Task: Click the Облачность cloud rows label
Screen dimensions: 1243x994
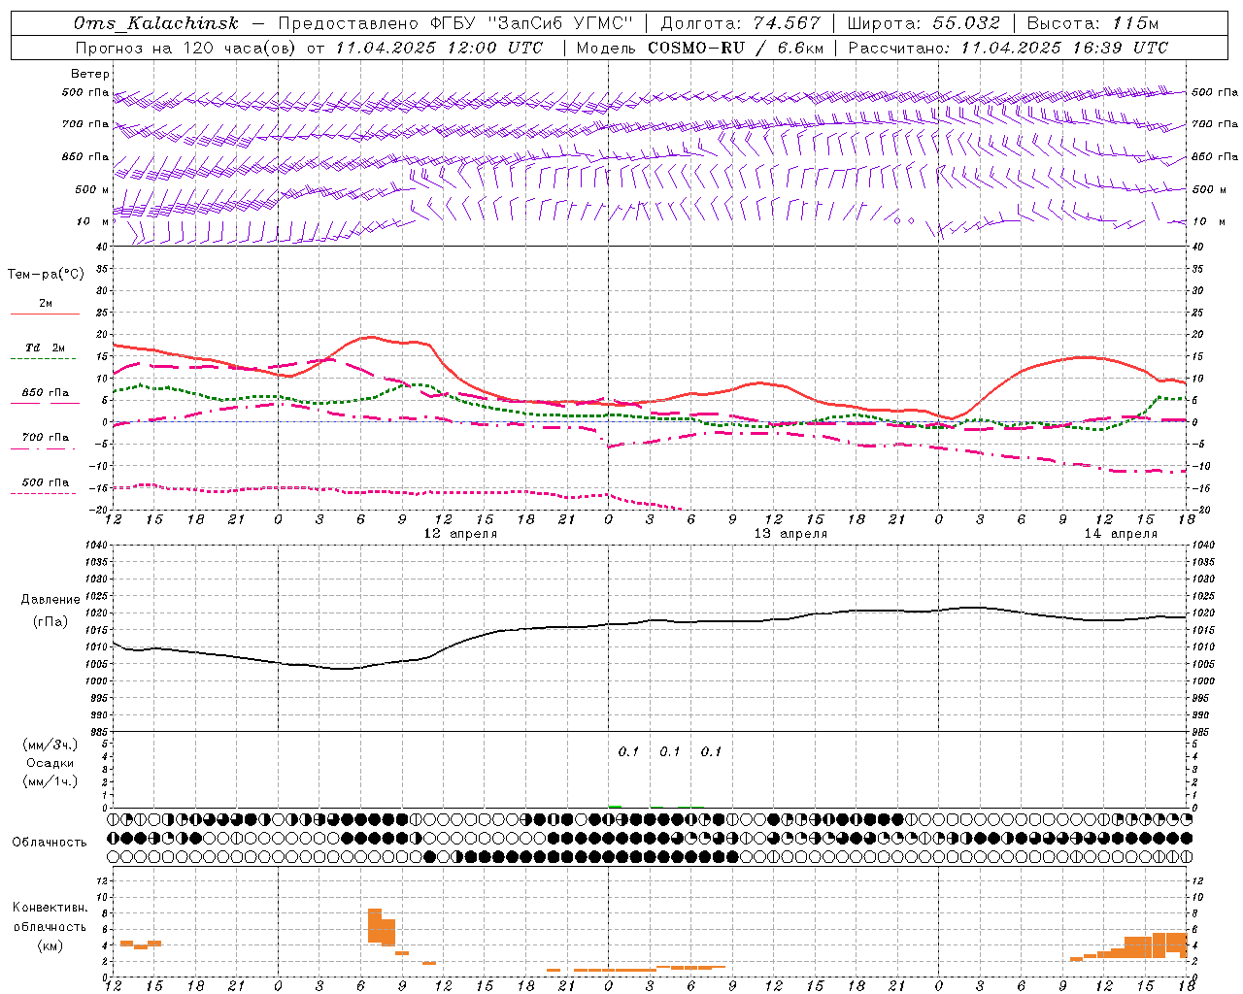Action: click(x=50, y=843)
